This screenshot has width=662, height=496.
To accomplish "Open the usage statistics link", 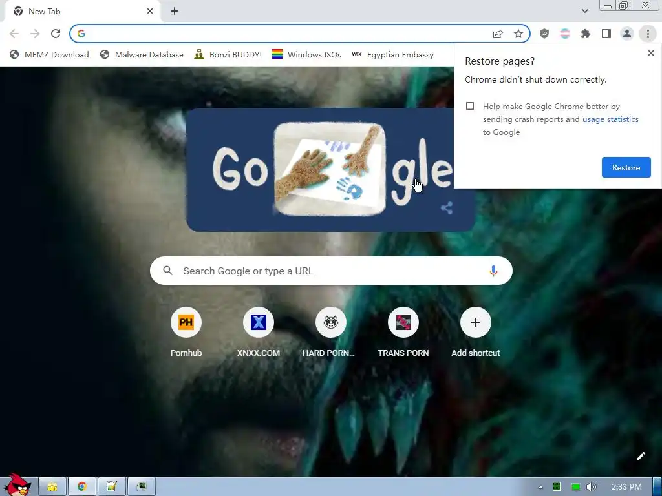I will click(610, 119).
